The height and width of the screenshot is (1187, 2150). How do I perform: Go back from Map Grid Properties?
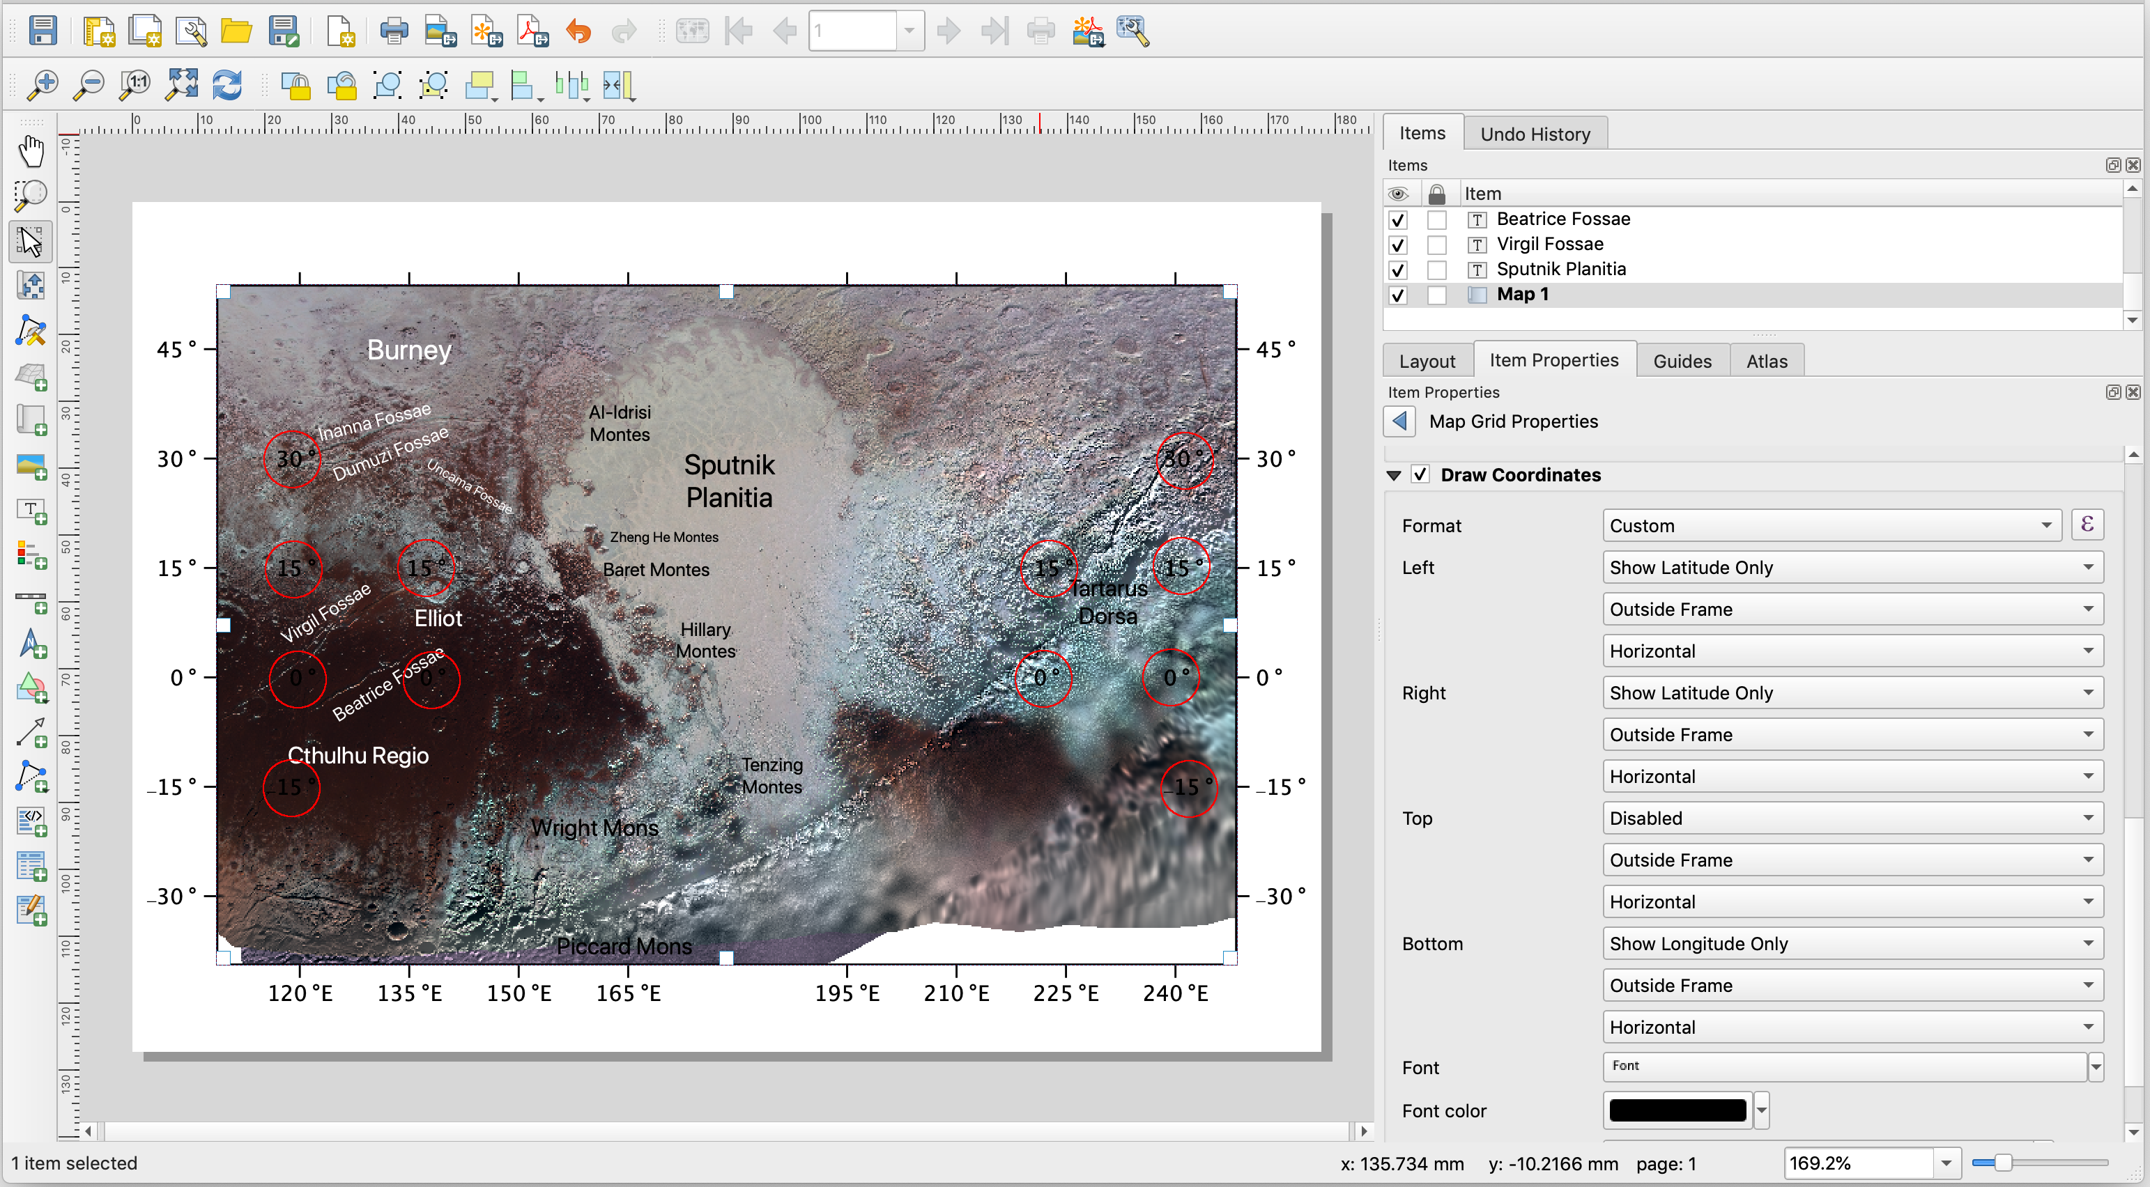(1399, 421)
